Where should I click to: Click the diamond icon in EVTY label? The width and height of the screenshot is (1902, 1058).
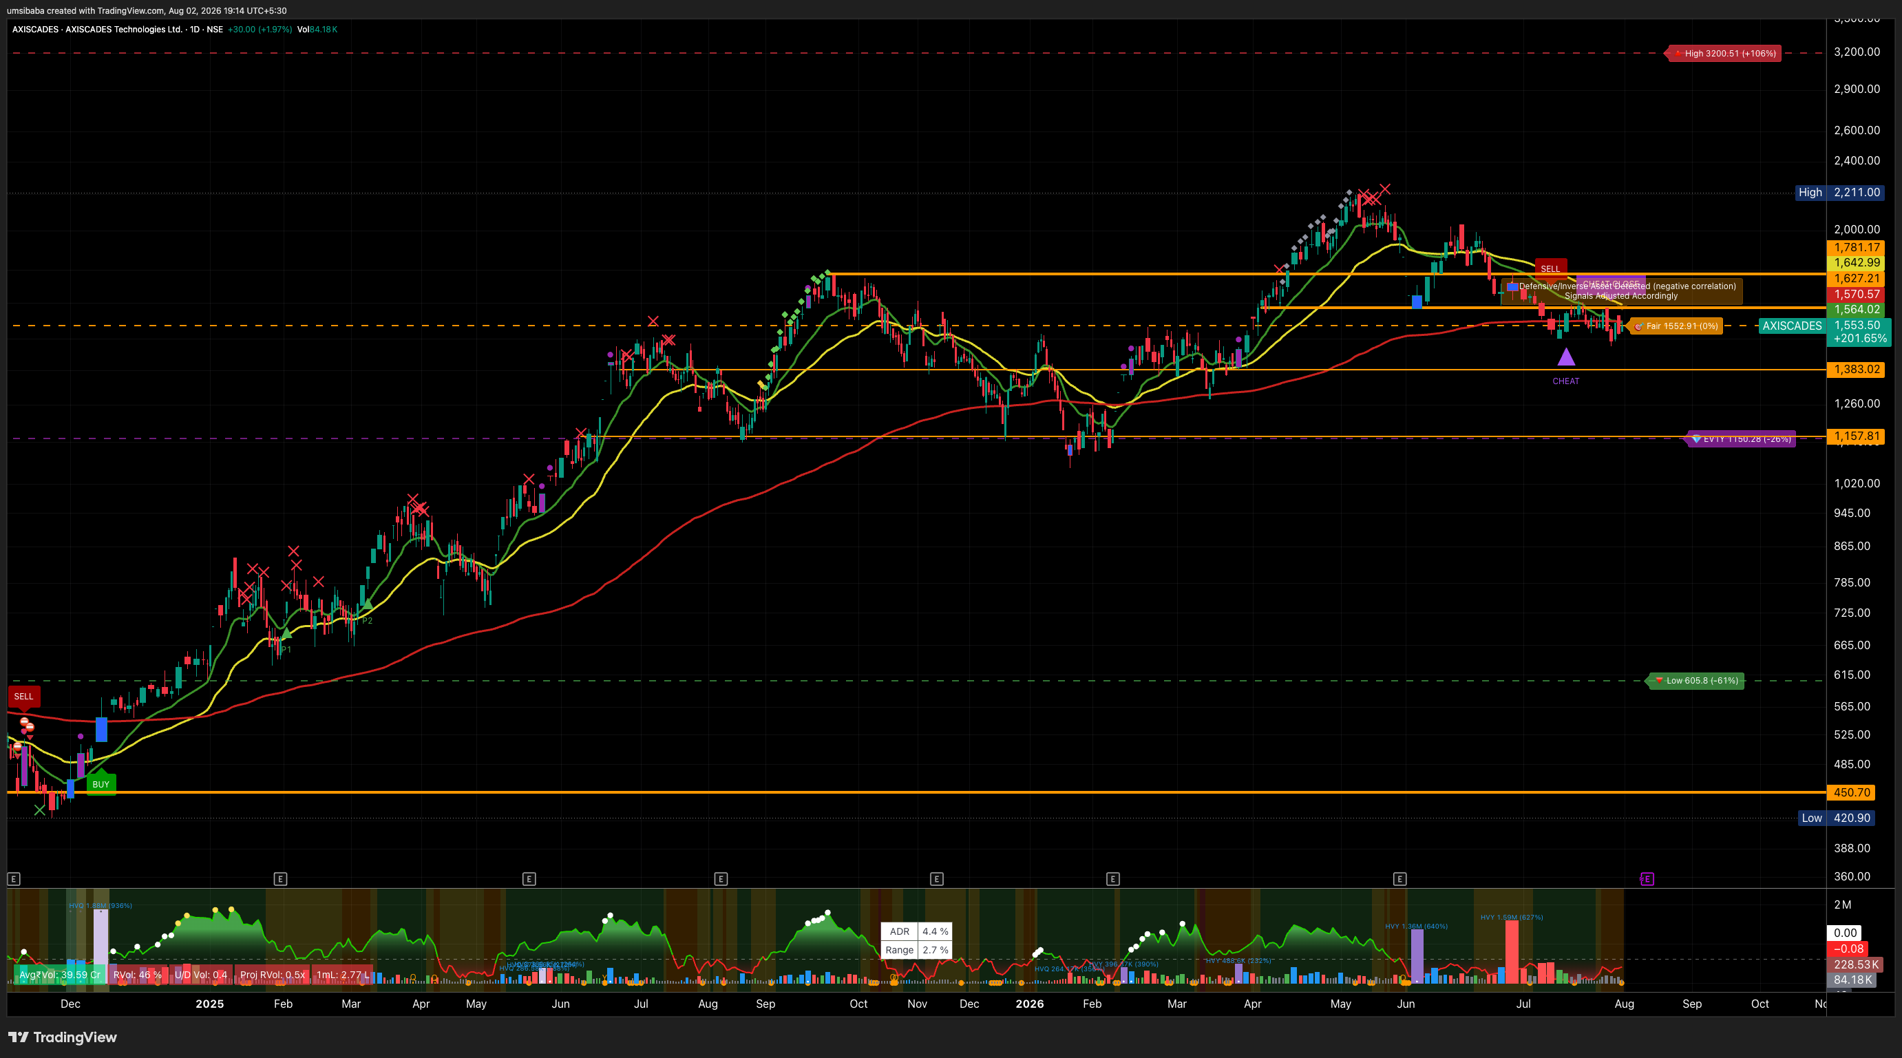coord(1696,439)
